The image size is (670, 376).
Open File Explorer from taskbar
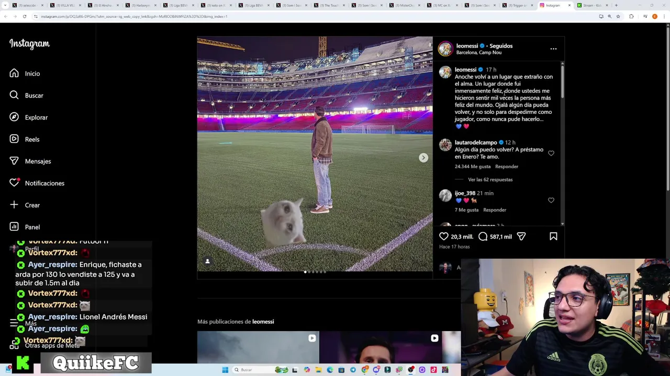[x=318, y=370]
